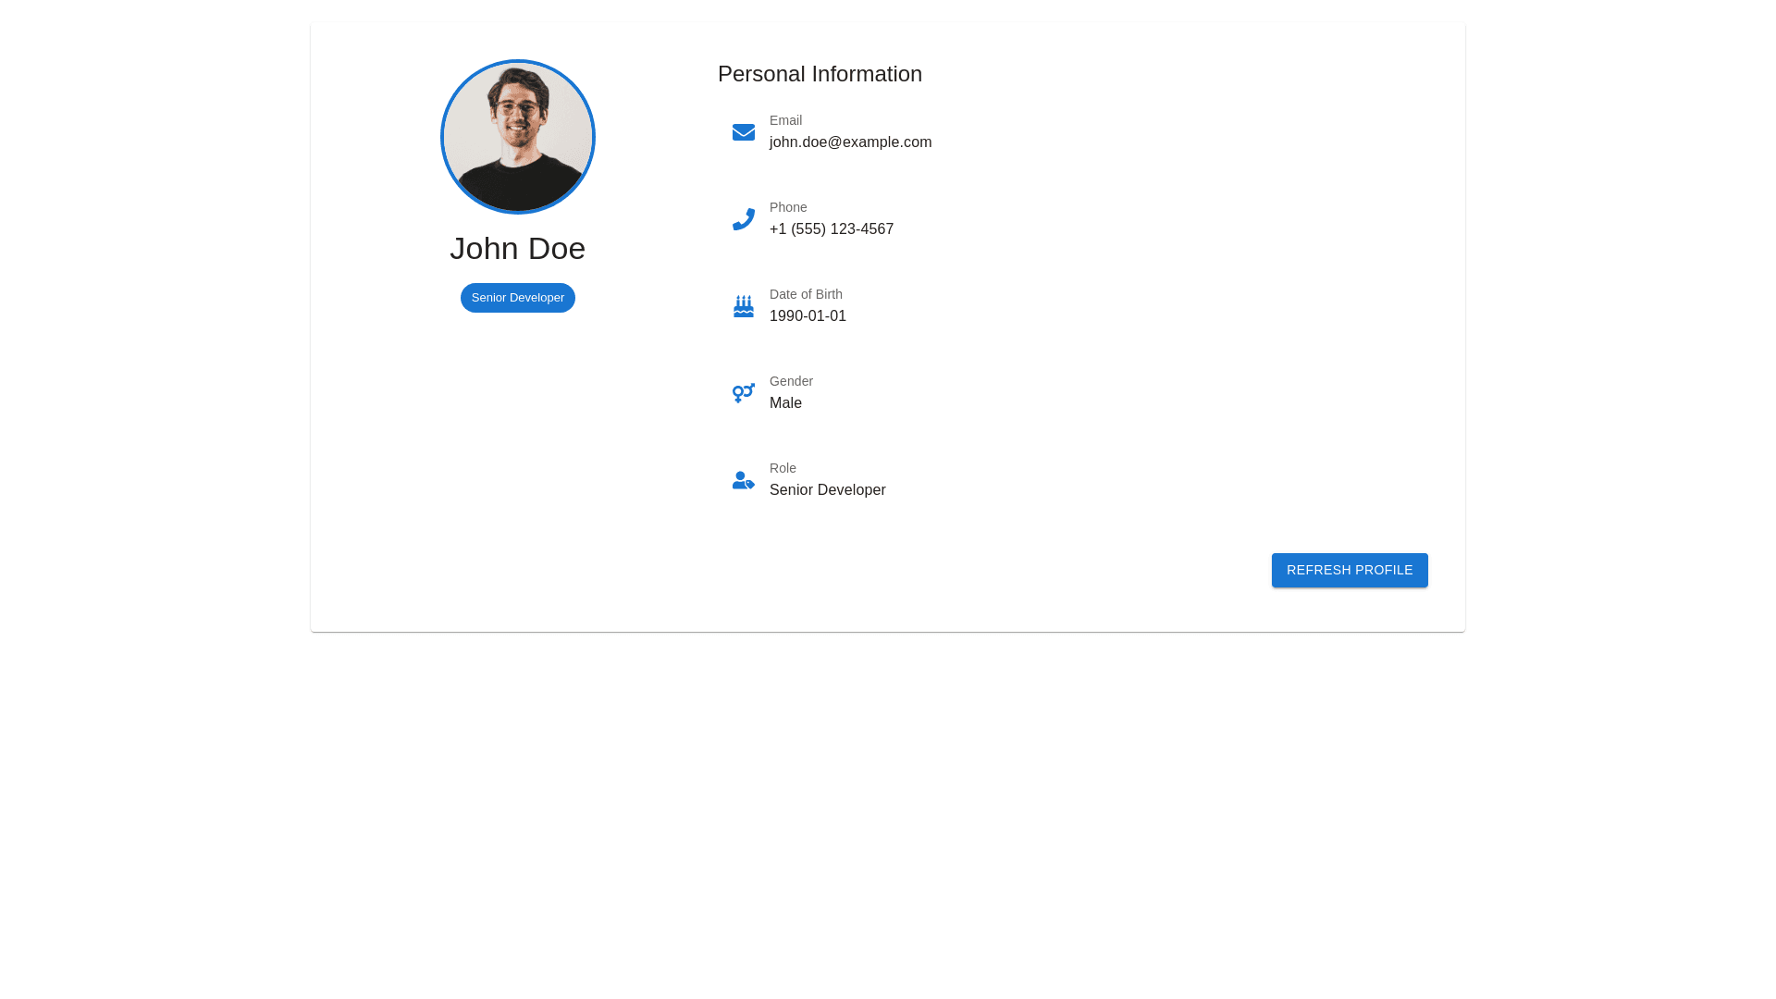The image size is (1776, 999).
Task: Click the Male gender value
Action: click(x=785, y=403)
